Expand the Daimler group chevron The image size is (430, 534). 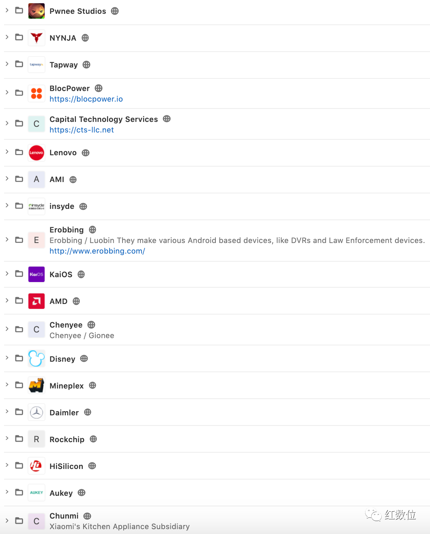coord(7,412)
